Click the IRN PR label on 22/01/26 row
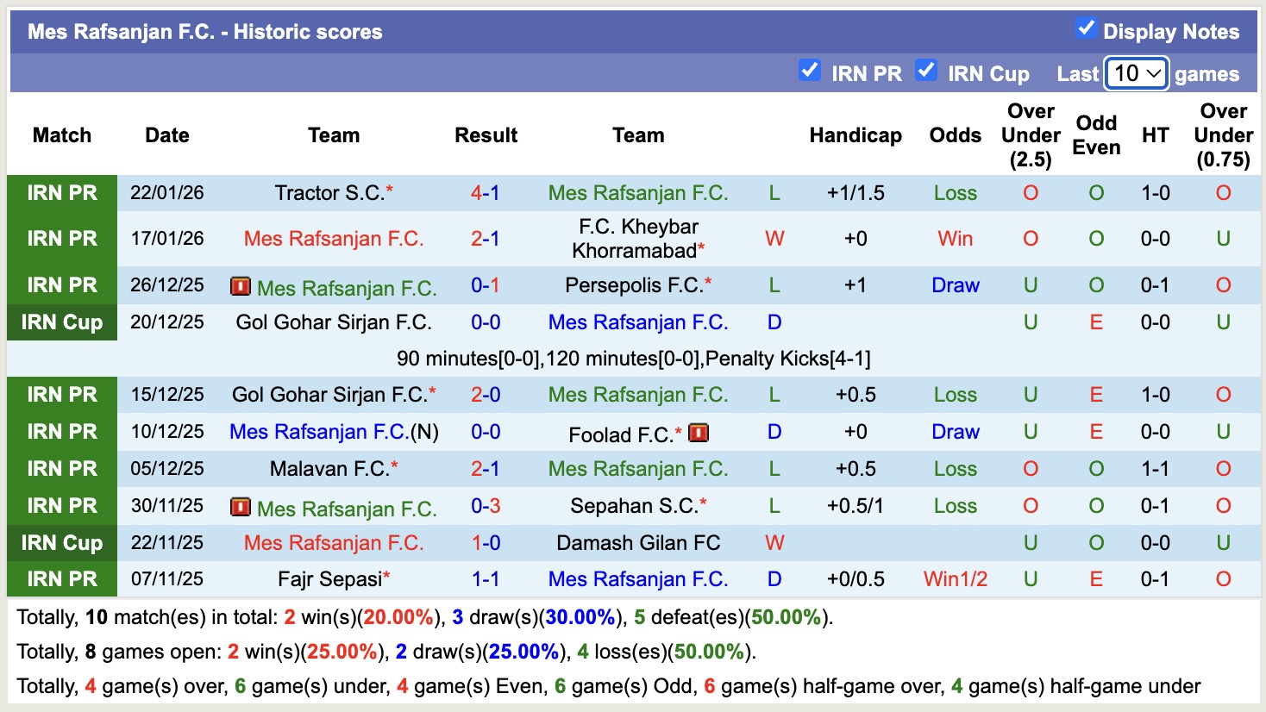The image size is (1266, 712). tap(62, 193)
